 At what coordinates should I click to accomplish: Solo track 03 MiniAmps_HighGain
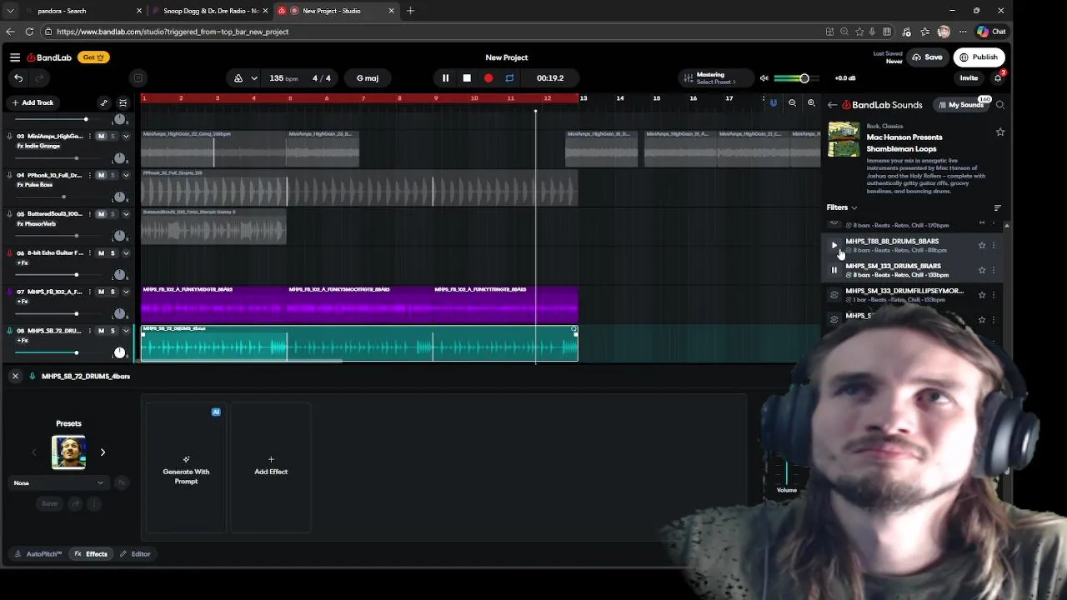pyautogui.click(x=113, y=136)
